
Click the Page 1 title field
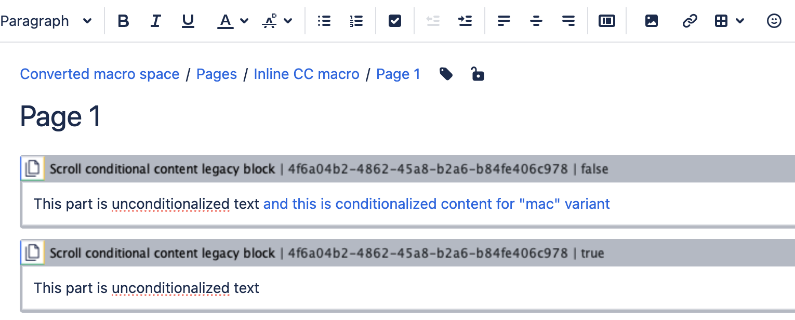60,117
